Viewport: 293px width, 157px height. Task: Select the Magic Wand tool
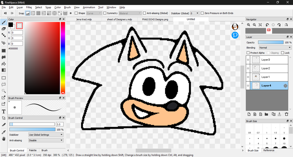4,91
